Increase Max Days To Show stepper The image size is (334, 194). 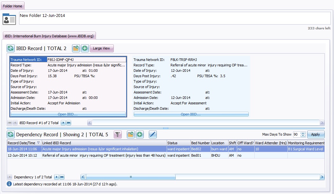pos(303,133)
